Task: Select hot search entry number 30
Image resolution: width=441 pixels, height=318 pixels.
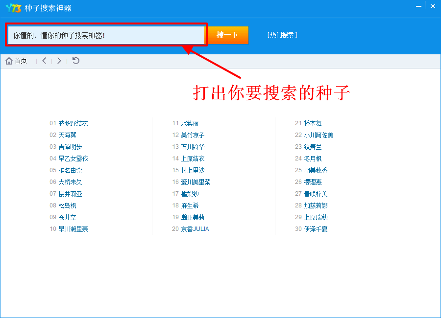Action: pyautogui.click(x=316, y=229)
